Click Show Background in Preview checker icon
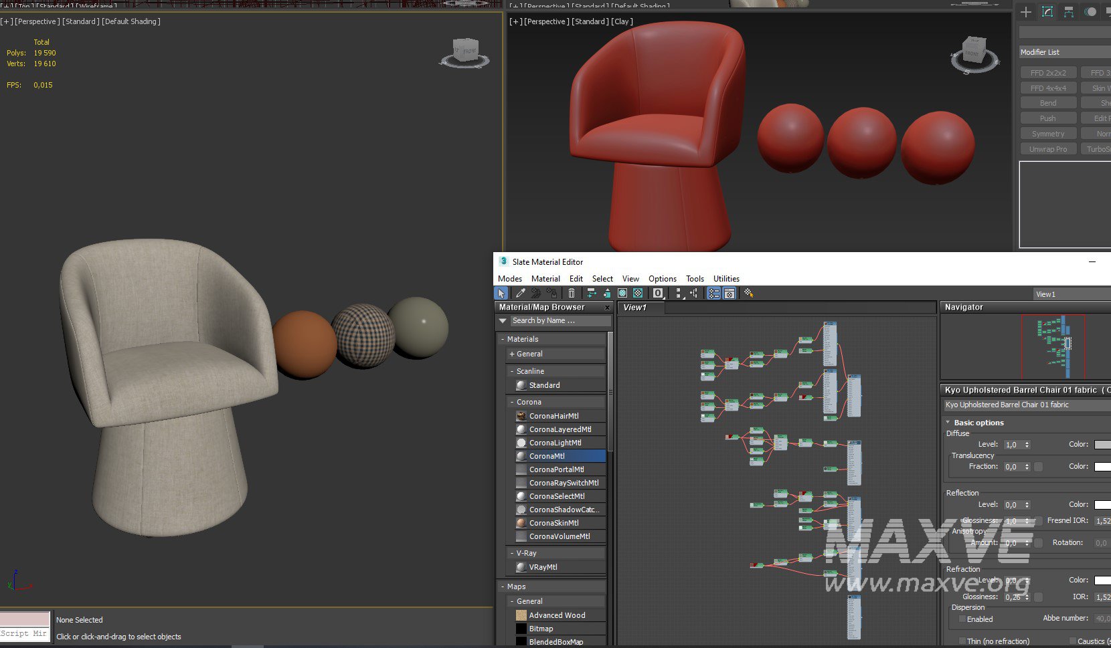1111x648 pixels. click(x=638, y=293)
